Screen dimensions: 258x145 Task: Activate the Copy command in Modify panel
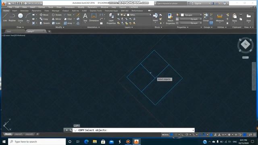(44, 19)
